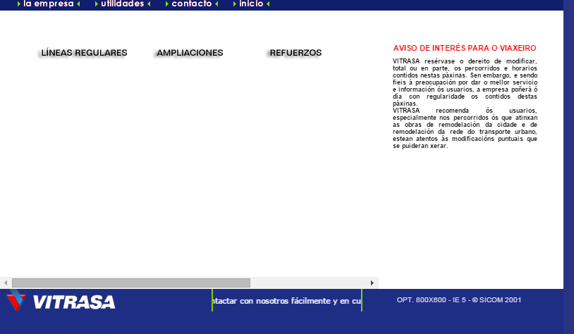Click the green arrow right of "inicio"
Image resolution: width=574 pixels, height=334 pixels.
pyautogui.click(x=269, y=4)
